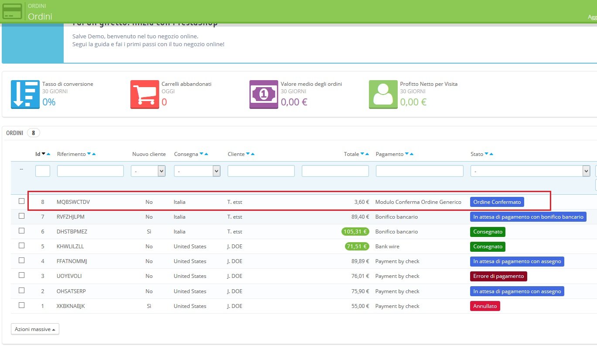Click the orders count badge 8

point(34,133)
